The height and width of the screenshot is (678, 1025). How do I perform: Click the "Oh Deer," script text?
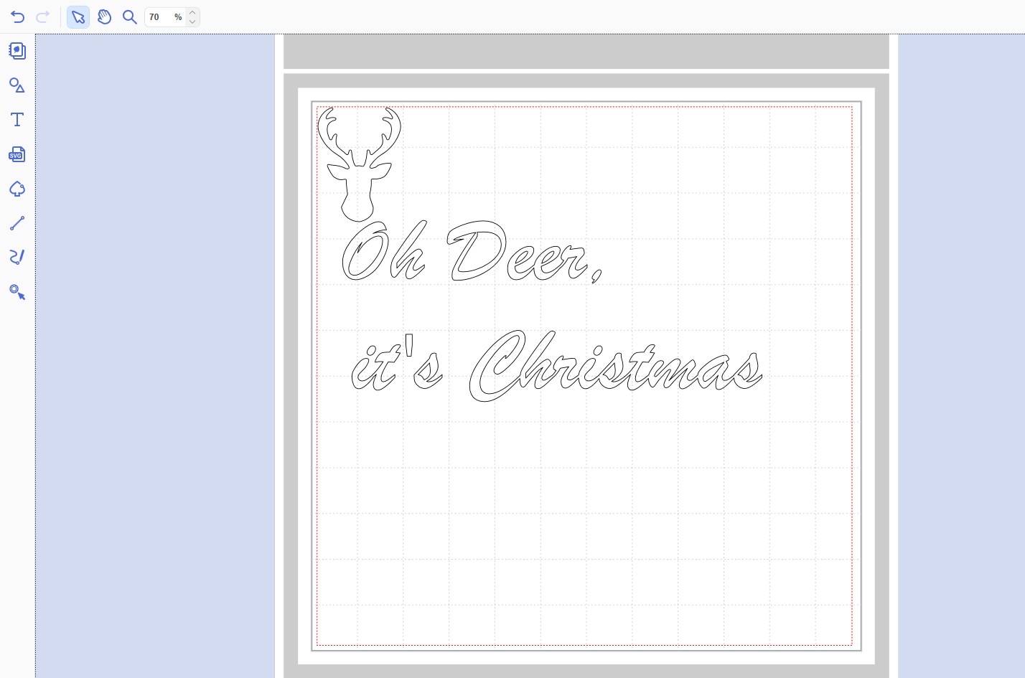click(x=474, y=255)
